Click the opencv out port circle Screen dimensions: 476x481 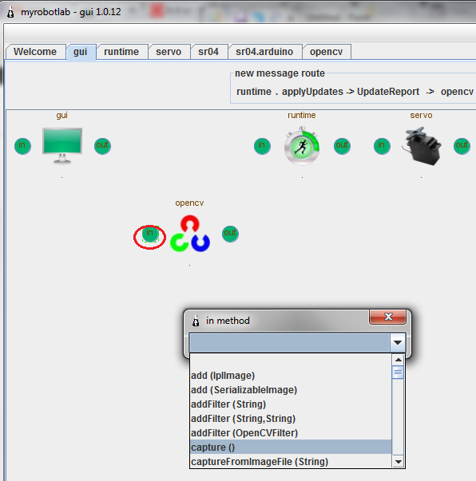(x=230, y=234)
